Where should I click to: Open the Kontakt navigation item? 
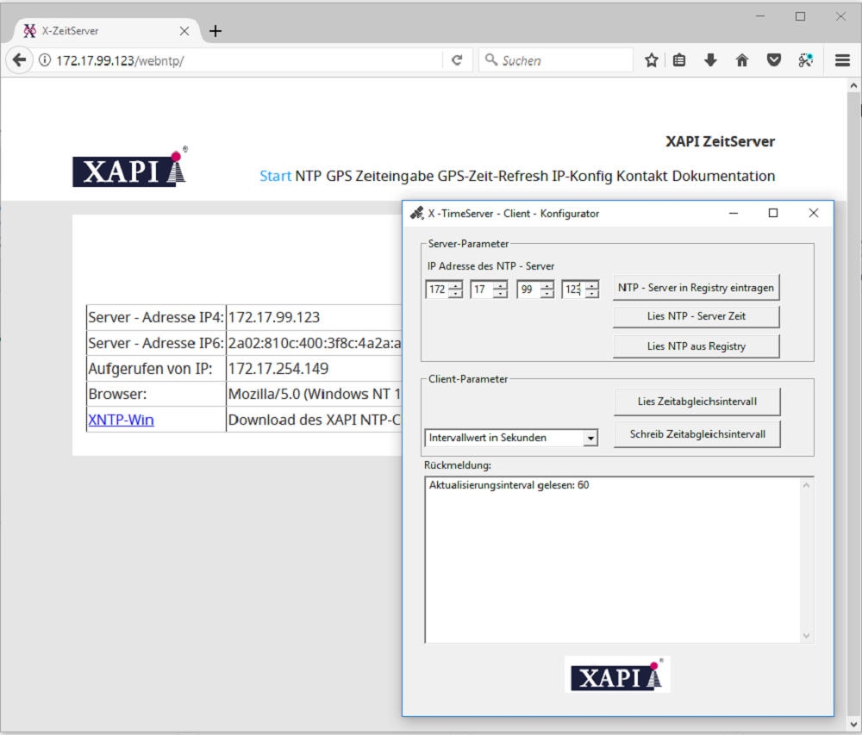(641, 176)
